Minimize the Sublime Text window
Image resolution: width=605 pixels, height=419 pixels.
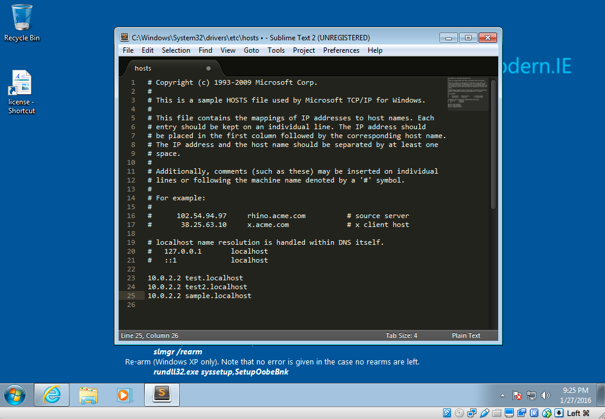pos(448,38)
